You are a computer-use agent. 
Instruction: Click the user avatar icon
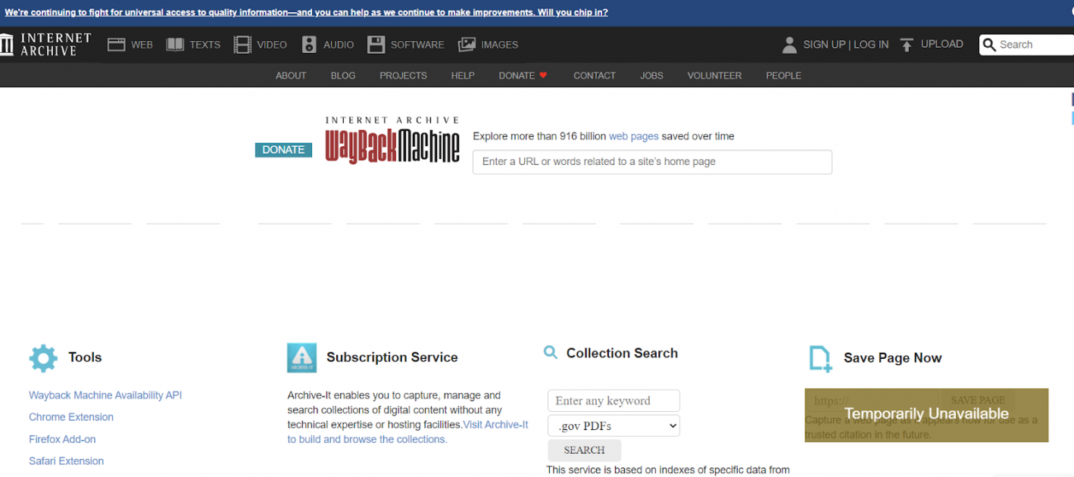click(789, 45)
